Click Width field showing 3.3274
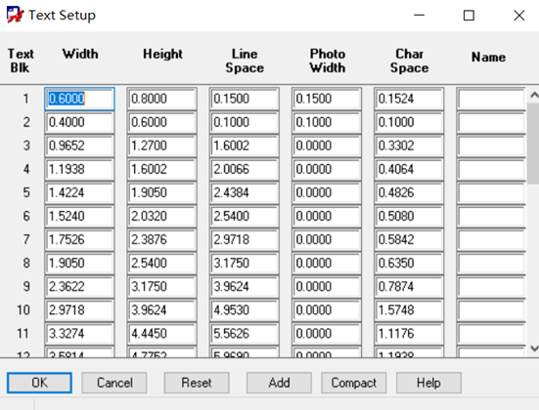This screenshot has height=410, width=539. (79, 334)
